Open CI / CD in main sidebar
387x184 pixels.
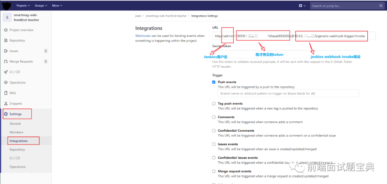tap(15, 72)
